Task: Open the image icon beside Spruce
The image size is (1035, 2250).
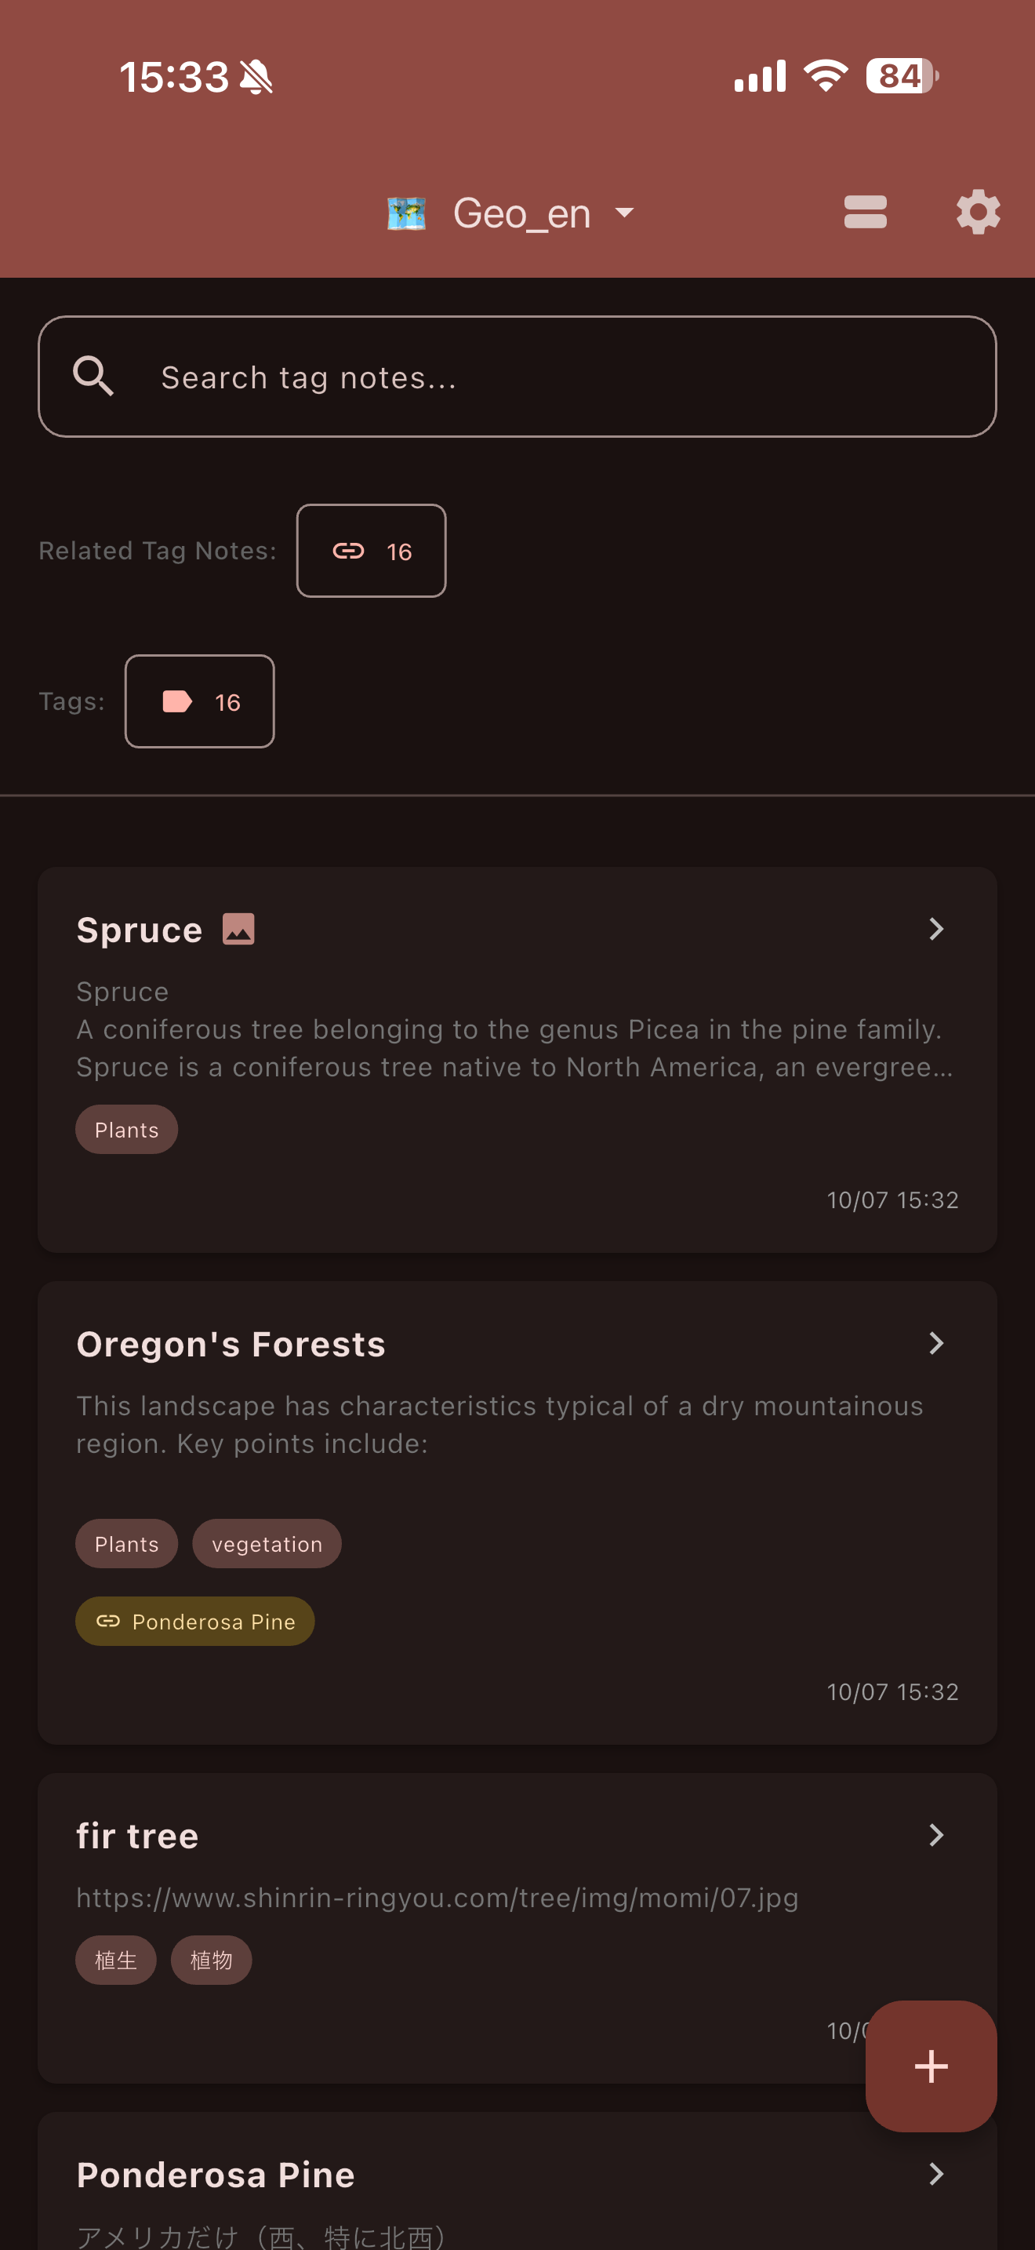Action: (x=238, y=928)
